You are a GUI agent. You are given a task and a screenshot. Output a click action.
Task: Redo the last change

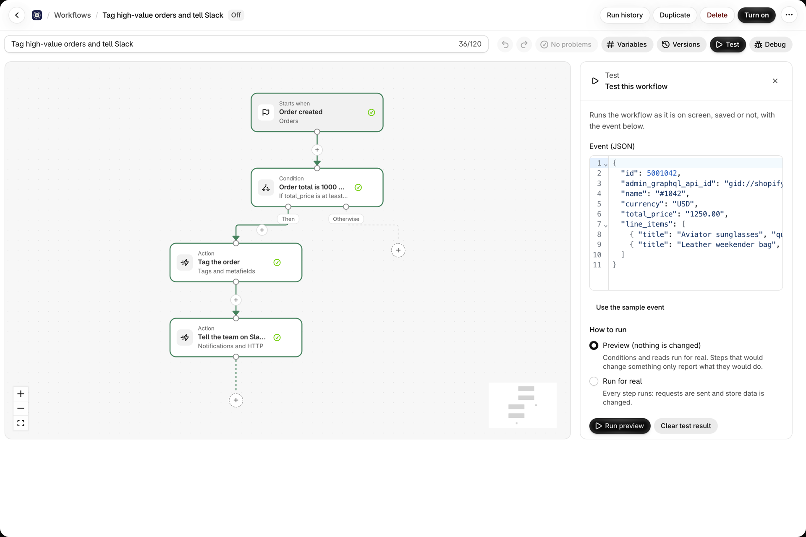pyautogui.click(x=524, y=44)
